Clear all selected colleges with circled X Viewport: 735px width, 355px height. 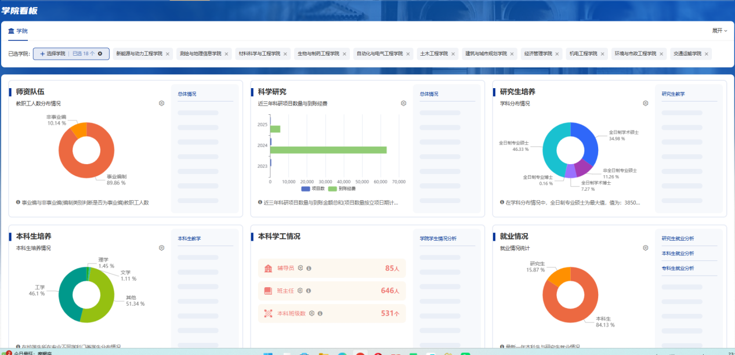tap(100, 54)
